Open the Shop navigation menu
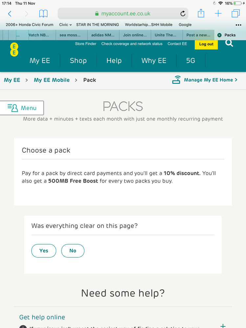Viewport: 246px width, 328px height. (78, 61)
